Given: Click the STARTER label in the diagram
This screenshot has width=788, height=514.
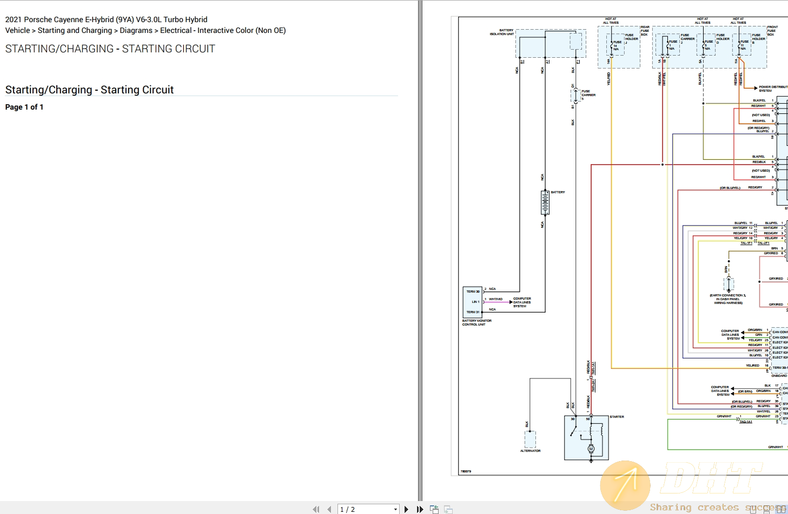Looking at the screenshot, I should [617, 417].
